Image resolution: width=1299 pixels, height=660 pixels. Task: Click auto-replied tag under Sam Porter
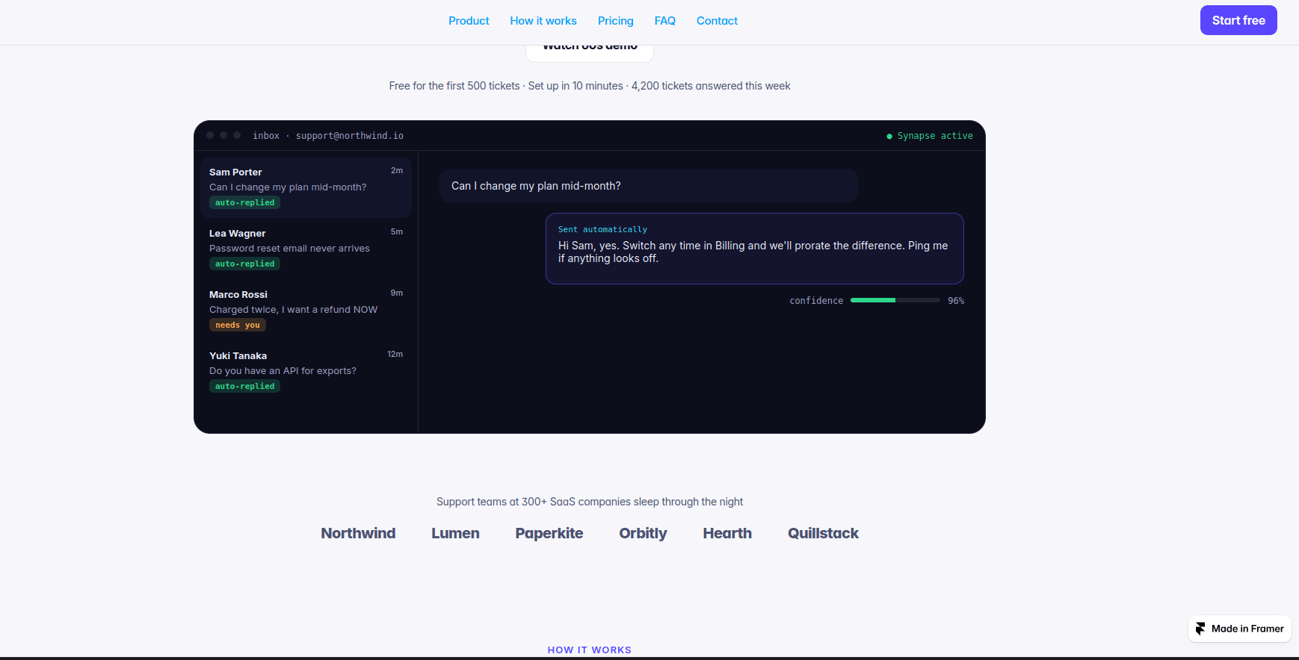pyautogui.click(x=244, y=202)
